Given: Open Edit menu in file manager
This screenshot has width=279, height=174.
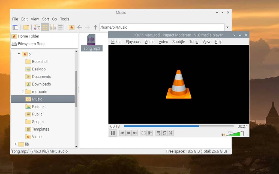Looking at the screenshot, I should [24, 19].
